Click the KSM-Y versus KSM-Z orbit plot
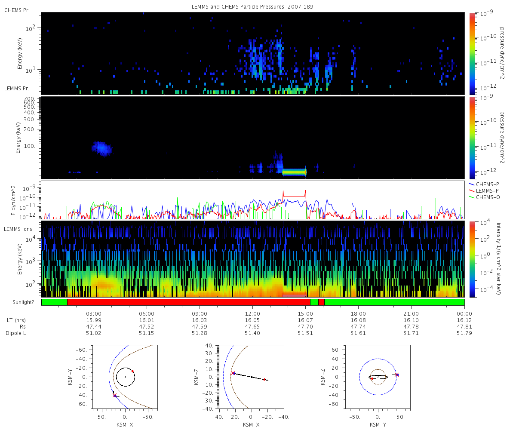This screenshot has height=430, width=516. pyautogui.click(x=378, y=377)
